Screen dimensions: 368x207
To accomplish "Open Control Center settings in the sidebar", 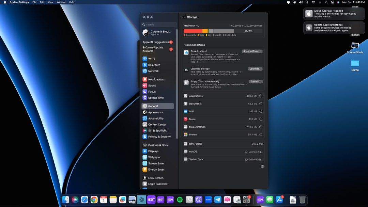I will (158, 125).
